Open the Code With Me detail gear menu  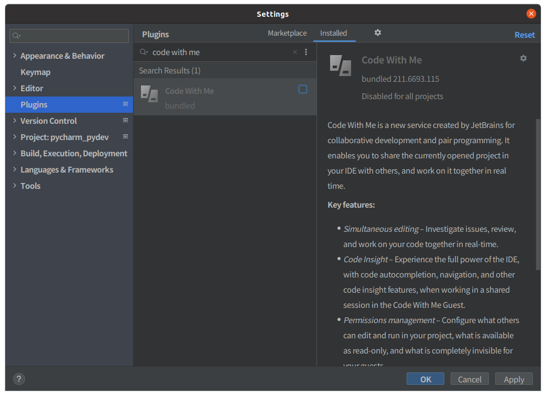tap(523, 58)
